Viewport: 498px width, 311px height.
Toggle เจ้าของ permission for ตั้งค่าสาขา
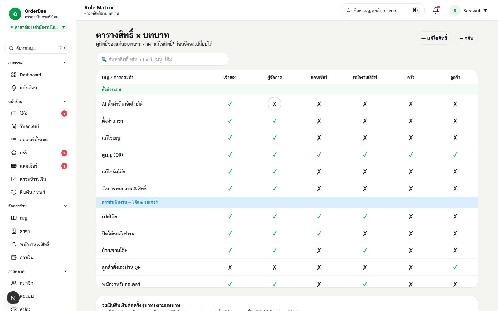(230, 121)
